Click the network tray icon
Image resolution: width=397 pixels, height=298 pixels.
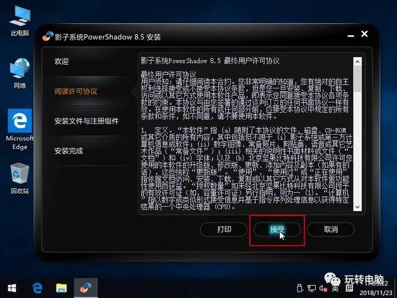[x=311, y=288]
